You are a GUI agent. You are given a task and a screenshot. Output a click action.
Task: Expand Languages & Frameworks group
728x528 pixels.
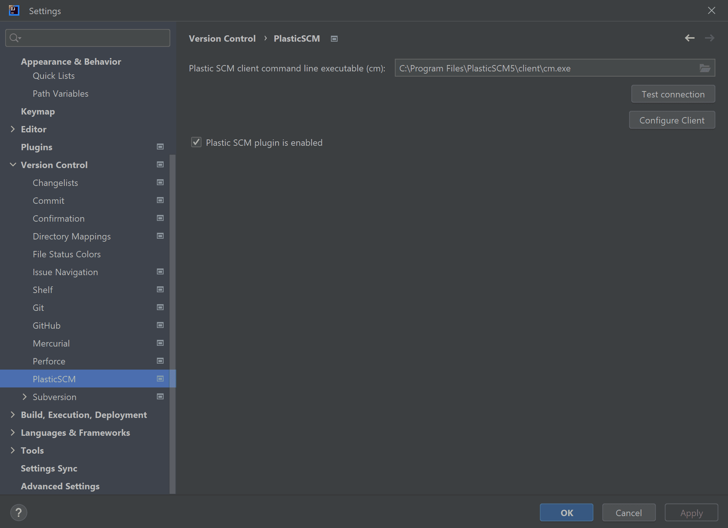pos(13,432)
